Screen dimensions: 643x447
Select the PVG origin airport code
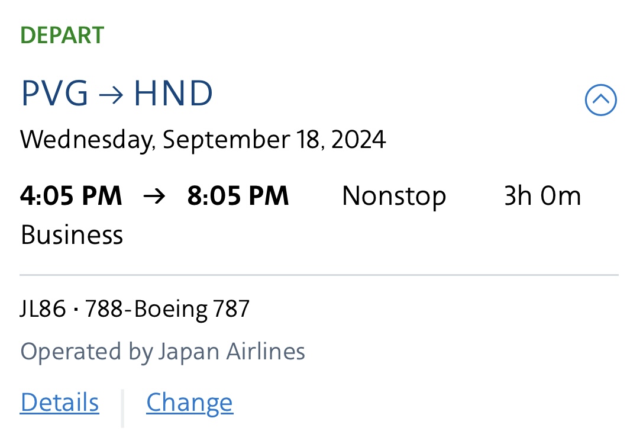(x=54, y=94)
